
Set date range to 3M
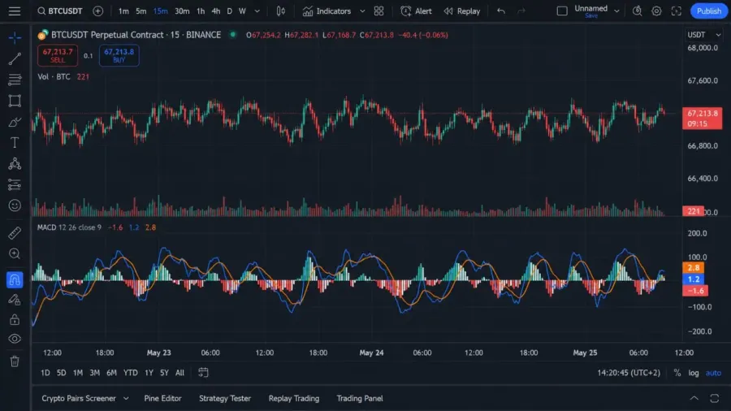(95, 373)
